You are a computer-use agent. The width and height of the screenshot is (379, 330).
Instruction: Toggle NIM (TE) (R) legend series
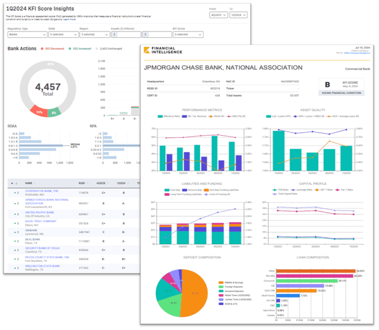tap(236, 117)
